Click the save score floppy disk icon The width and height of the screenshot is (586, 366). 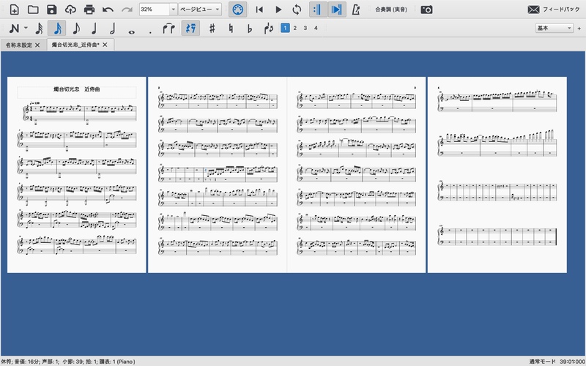coord(51,10)
